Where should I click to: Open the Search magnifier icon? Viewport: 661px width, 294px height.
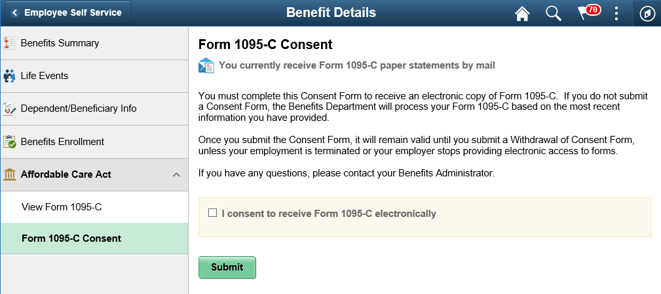click(554, 14)
